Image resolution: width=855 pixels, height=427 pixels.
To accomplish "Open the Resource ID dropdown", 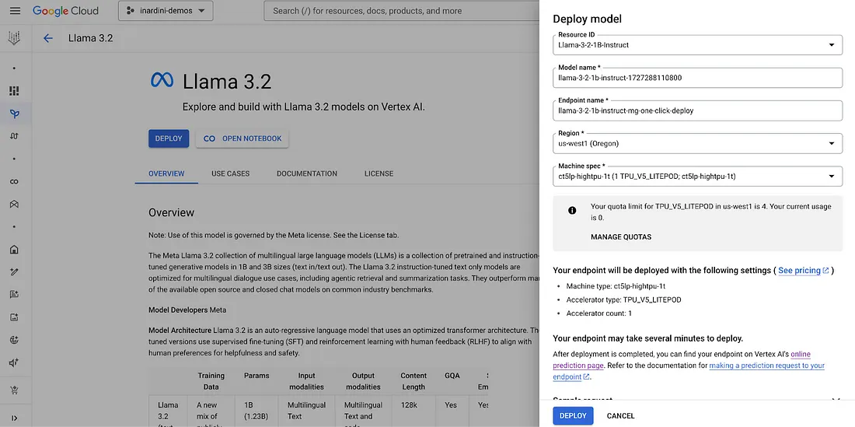I will coord(697,44).
